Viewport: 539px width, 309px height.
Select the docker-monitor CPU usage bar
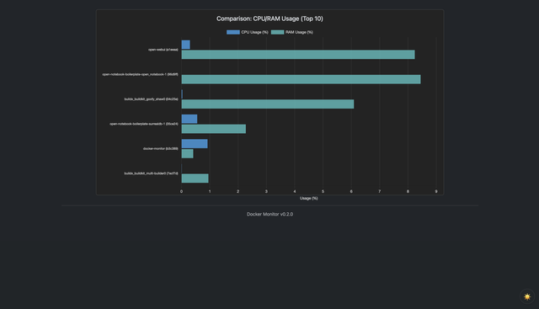[195, 144]
